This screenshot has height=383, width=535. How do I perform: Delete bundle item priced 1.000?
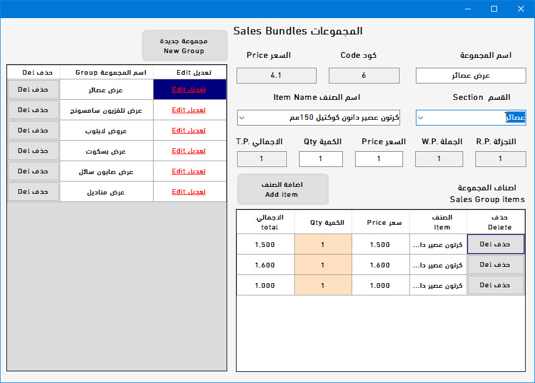point(495,285)
